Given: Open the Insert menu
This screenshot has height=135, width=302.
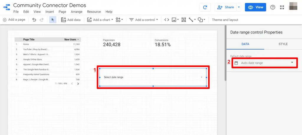Looking at the screenshot, I should click(50, 12).
